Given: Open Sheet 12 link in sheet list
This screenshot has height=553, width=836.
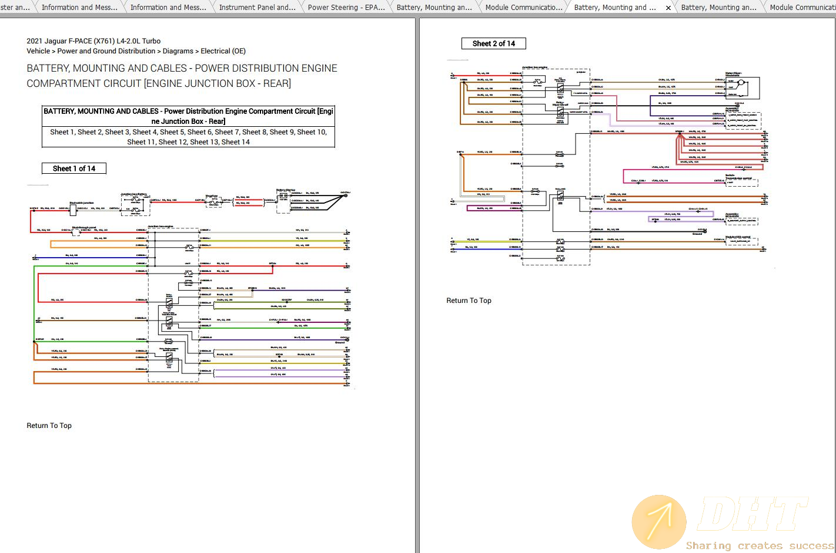Looking at the screenshot, I should [172, 142].
